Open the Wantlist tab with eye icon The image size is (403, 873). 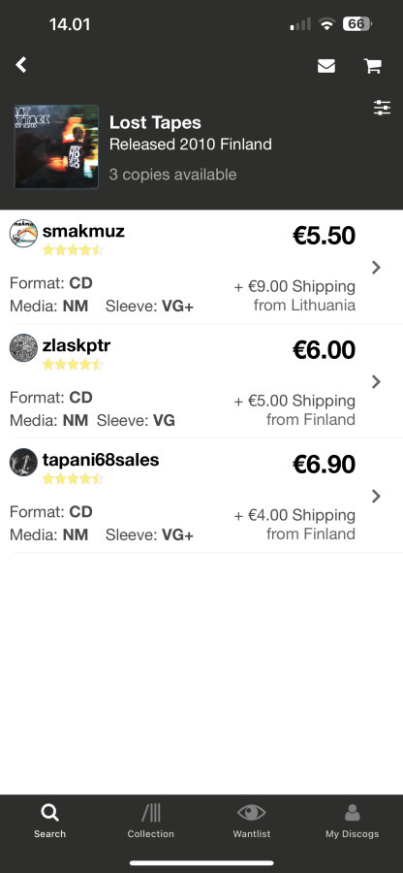(x=251, y=821)
